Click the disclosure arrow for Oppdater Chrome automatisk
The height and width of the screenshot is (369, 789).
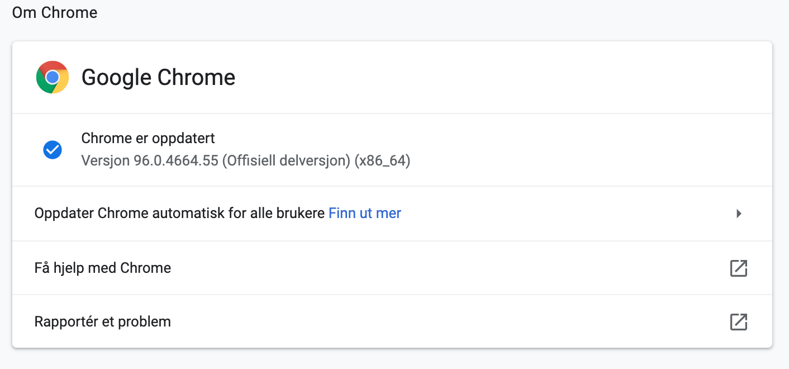click(x=739, y=214)
